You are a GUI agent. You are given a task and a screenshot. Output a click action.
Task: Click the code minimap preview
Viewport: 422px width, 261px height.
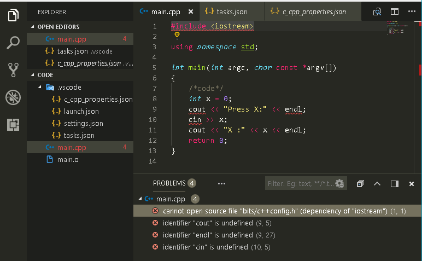coord(397,28)
